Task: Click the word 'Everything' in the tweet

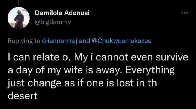Action: 150,70
